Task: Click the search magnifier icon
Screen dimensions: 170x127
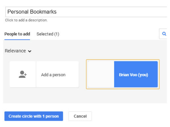Action: tap(164, 34)
